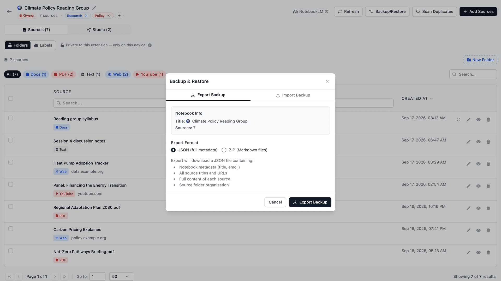The height and width of the screenshot is (281, 501).
Task: Click sync icon on Reading group syllabus row
Action: click(458, 120)
